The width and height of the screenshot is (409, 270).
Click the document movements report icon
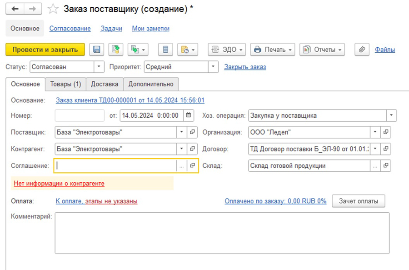(x=165, y=50)
